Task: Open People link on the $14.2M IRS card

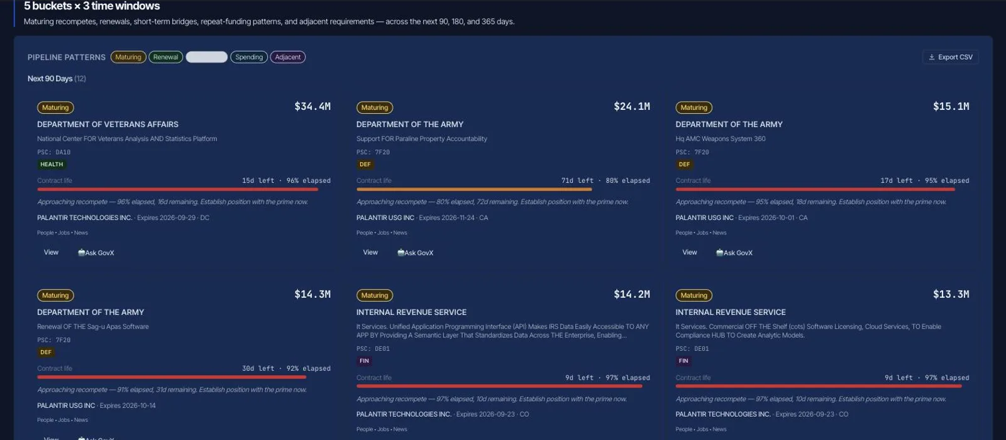Action: 365,429
